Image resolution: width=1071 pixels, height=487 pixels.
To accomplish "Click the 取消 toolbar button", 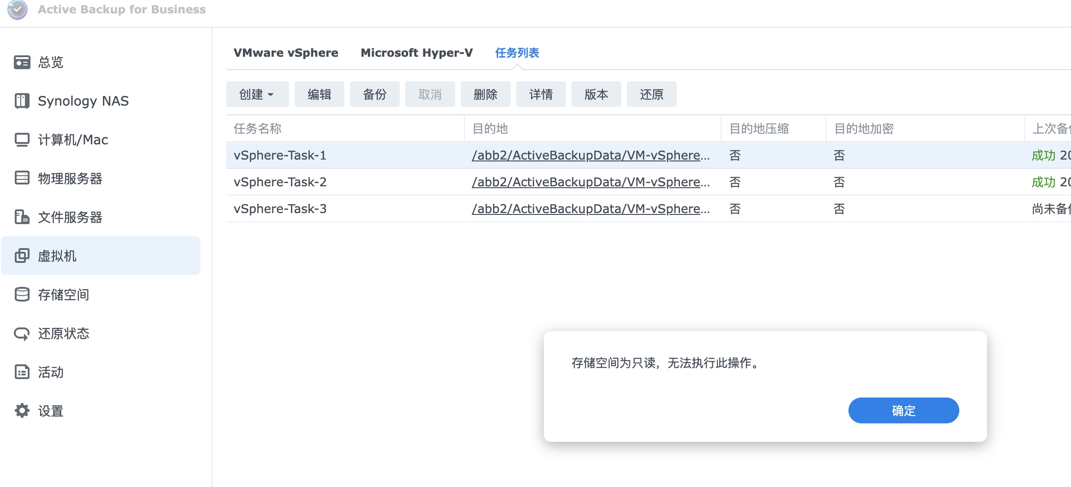I will (430, 94).
